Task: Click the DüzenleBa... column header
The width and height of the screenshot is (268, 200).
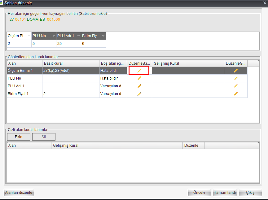Action: click(x=139, y=63)
